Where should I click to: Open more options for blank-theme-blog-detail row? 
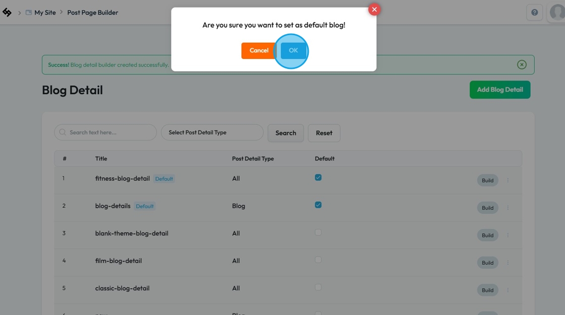click(x=508, y=235)
